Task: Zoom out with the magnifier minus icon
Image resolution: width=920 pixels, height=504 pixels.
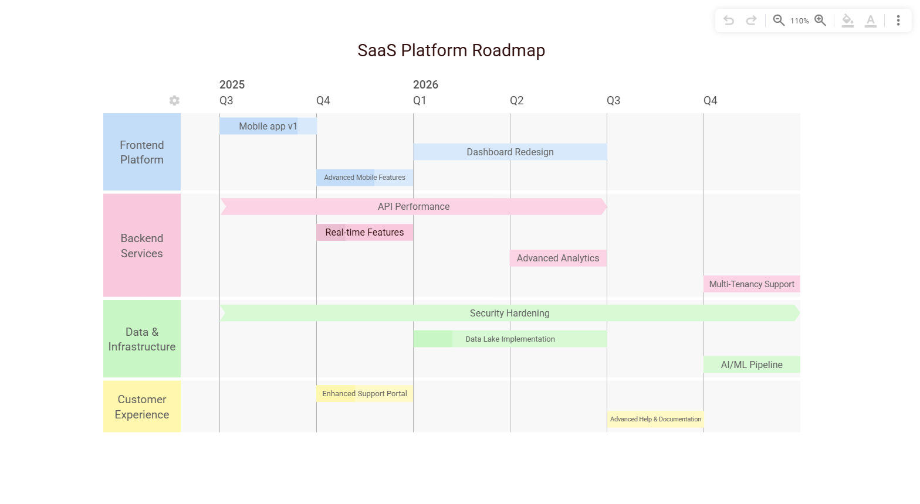Action: 779,21
